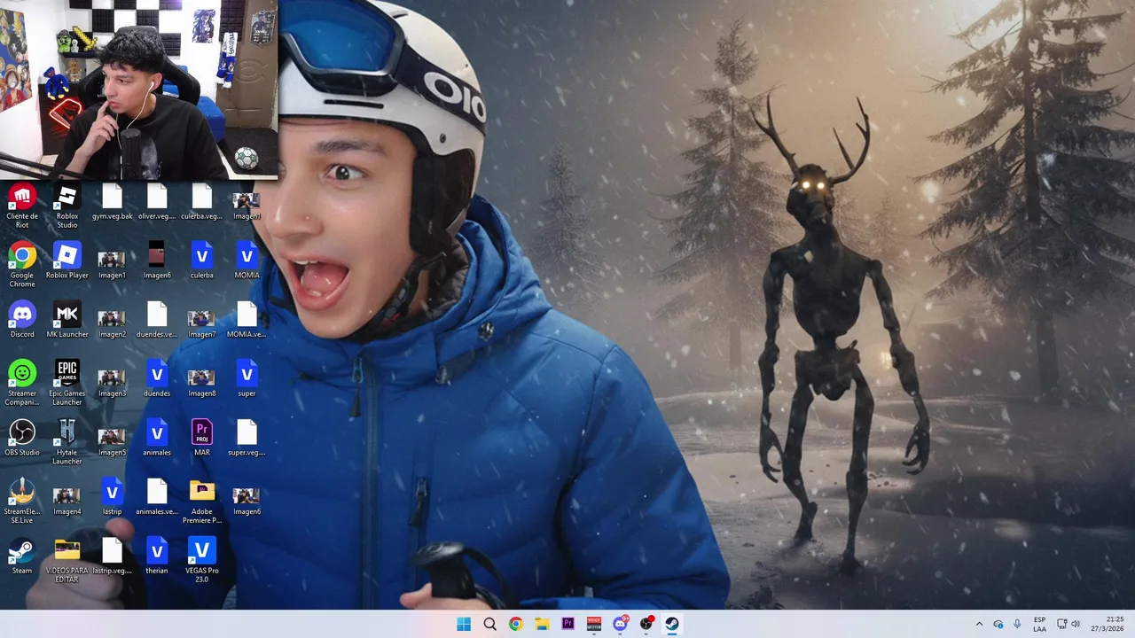Open the ESP LAA language switcher
This screenshot has height=638, width=1135.
[x=1039, y=624]
